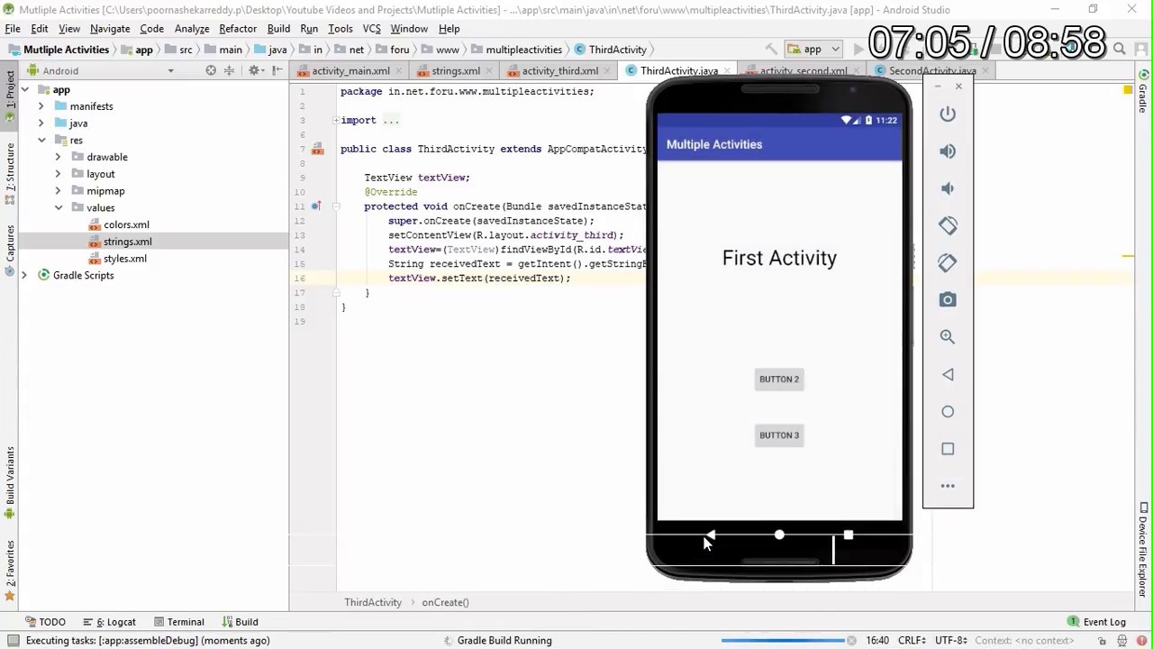Rotate emulator right with lower rotate icon

point(948,262)
